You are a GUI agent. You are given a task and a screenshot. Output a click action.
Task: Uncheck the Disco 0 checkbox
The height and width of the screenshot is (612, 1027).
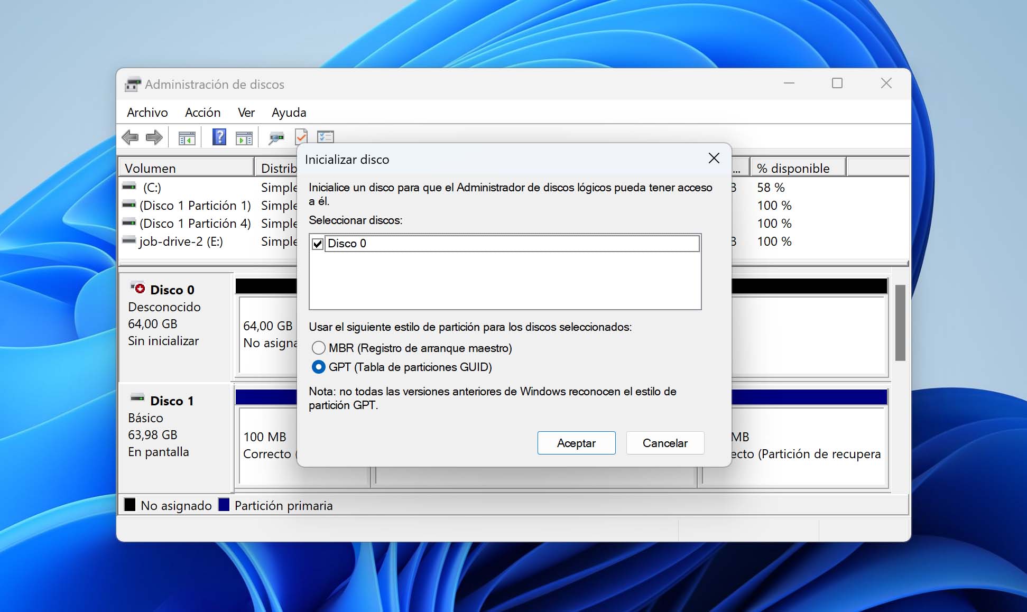pyautogui.click(x=318, y=244)
